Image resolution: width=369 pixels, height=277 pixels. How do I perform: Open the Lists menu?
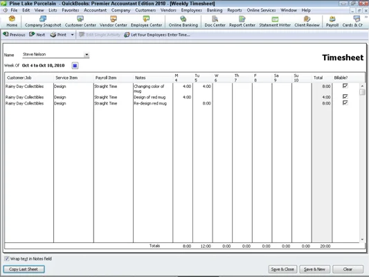[x=53, y=10]
